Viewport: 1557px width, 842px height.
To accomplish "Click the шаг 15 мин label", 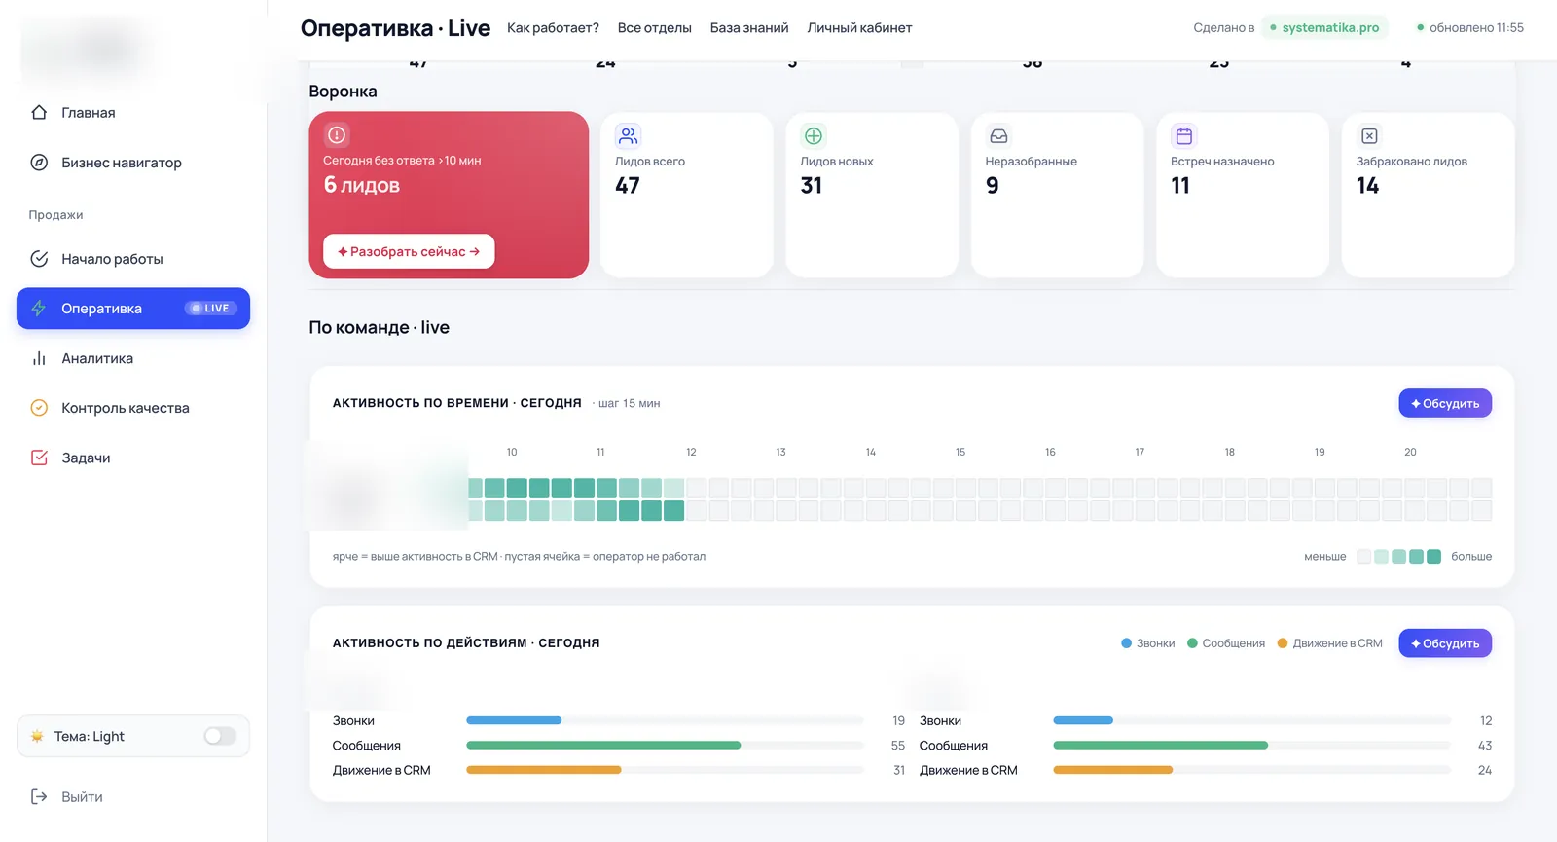I will point(629,403).
